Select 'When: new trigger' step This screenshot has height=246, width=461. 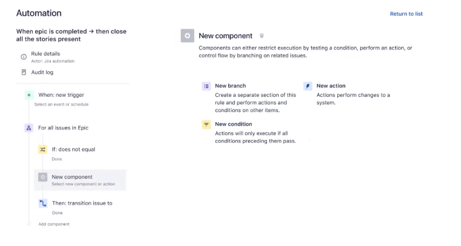61,95
